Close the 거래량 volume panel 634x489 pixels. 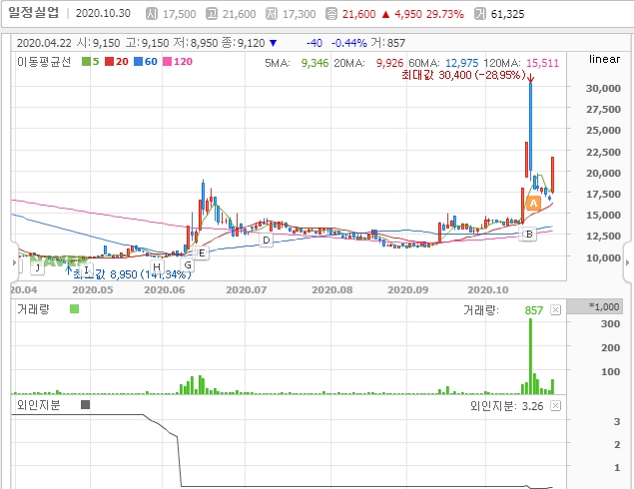tap(556, 310)
